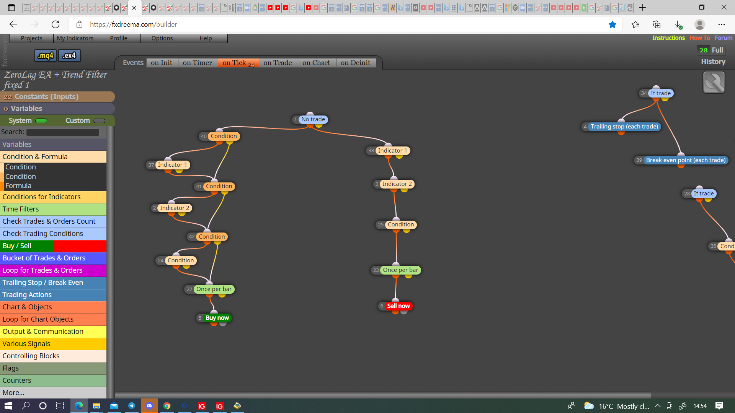735x413 pixels.
Task: Open Telegram from the taskbar
Action: pos(131,406)
